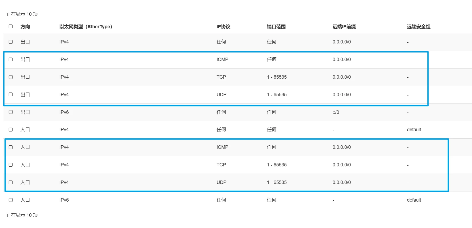Open default security group in ingress IPv4 row

click(x=414, y=130)
